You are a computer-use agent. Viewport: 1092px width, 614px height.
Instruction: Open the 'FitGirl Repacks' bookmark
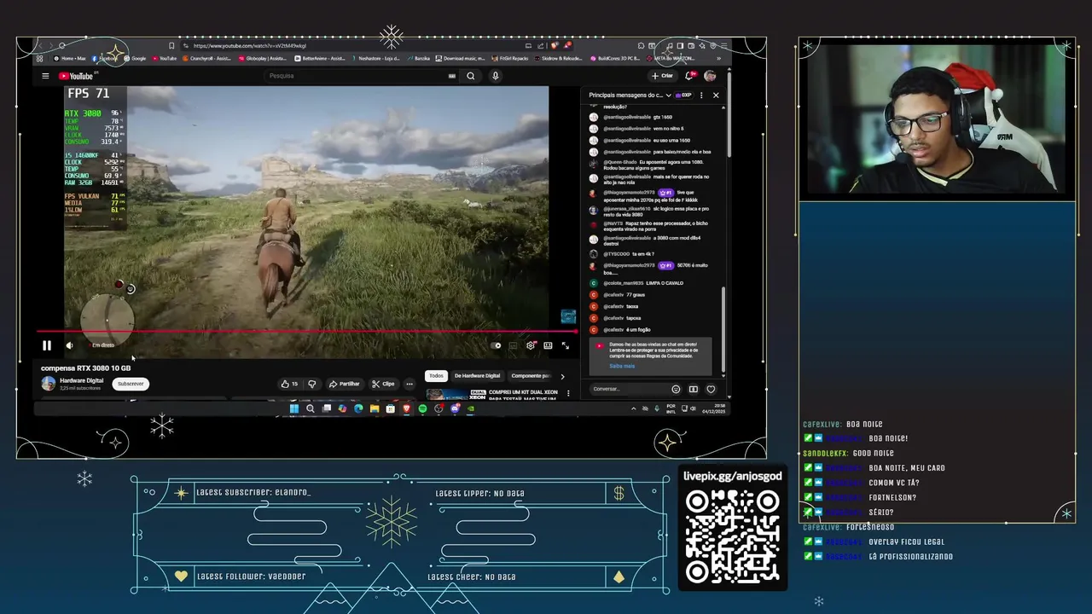coord(508,59)
